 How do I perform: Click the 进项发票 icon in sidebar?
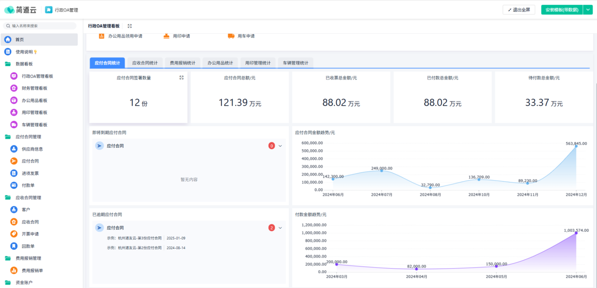point(14,173)
